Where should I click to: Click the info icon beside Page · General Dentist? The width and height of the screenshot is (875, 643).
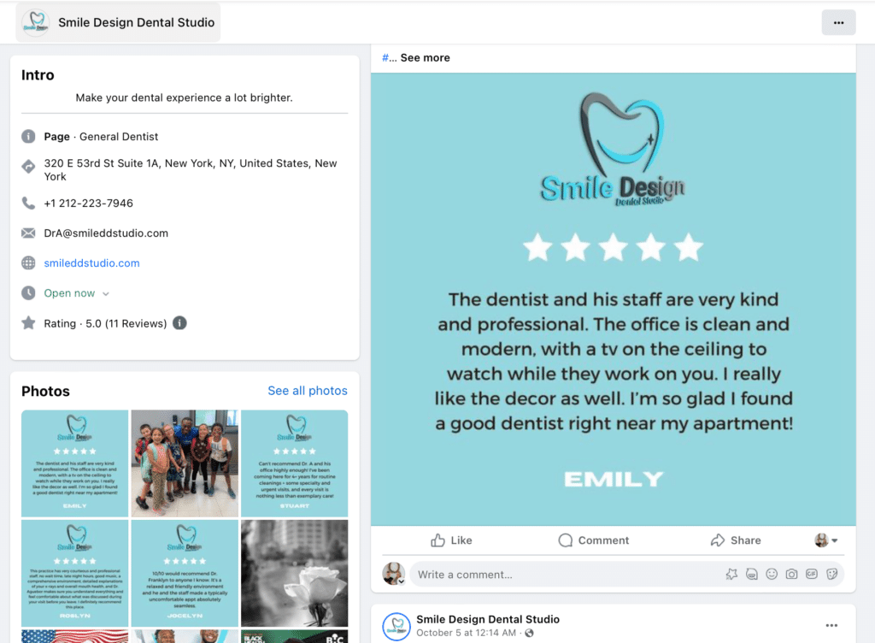point(28,136)
